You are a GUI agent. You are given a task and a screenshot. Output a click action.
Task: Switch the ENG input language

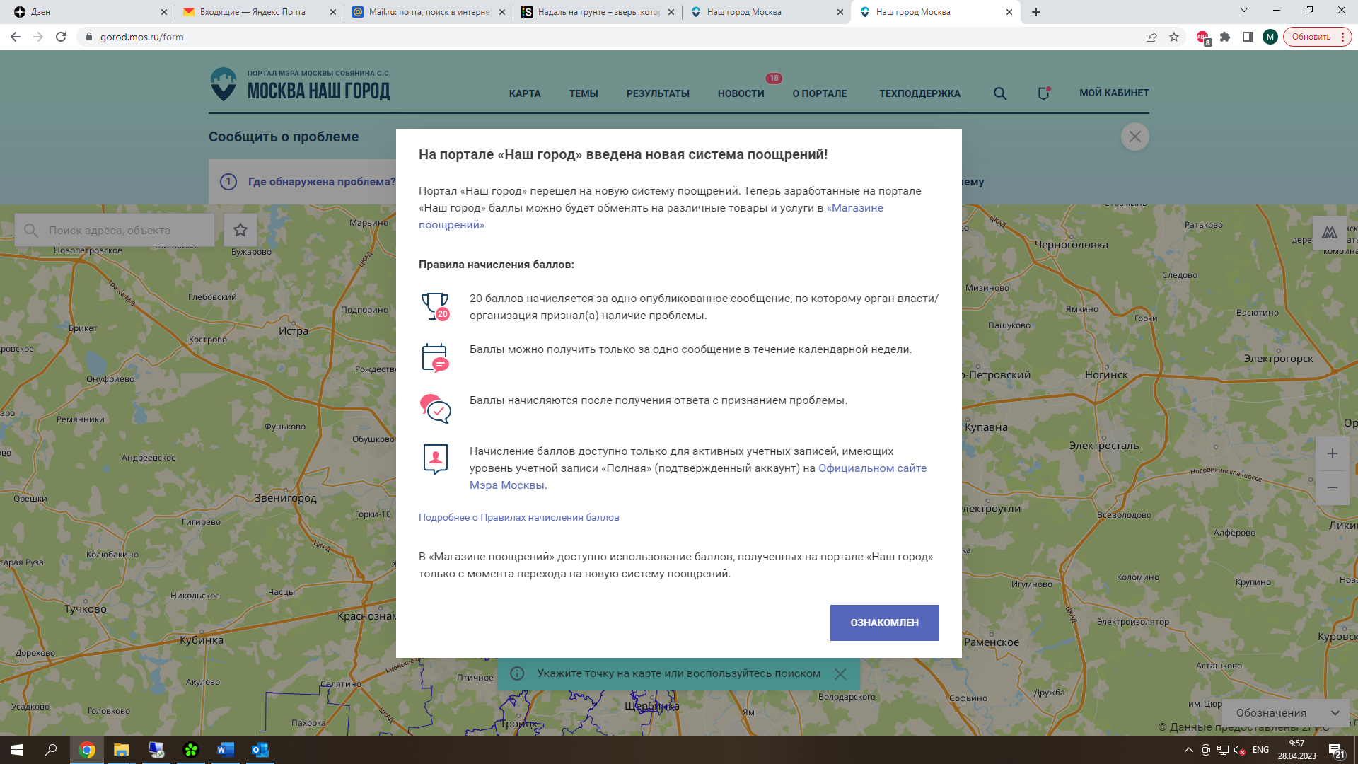[1260, 750]
